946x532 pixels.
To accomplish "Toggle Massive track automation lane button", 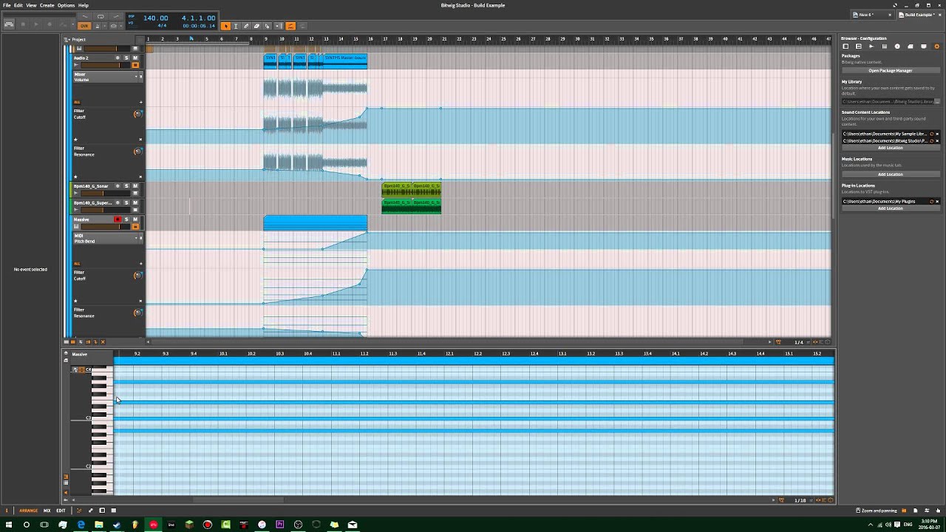I will [135, 227].
